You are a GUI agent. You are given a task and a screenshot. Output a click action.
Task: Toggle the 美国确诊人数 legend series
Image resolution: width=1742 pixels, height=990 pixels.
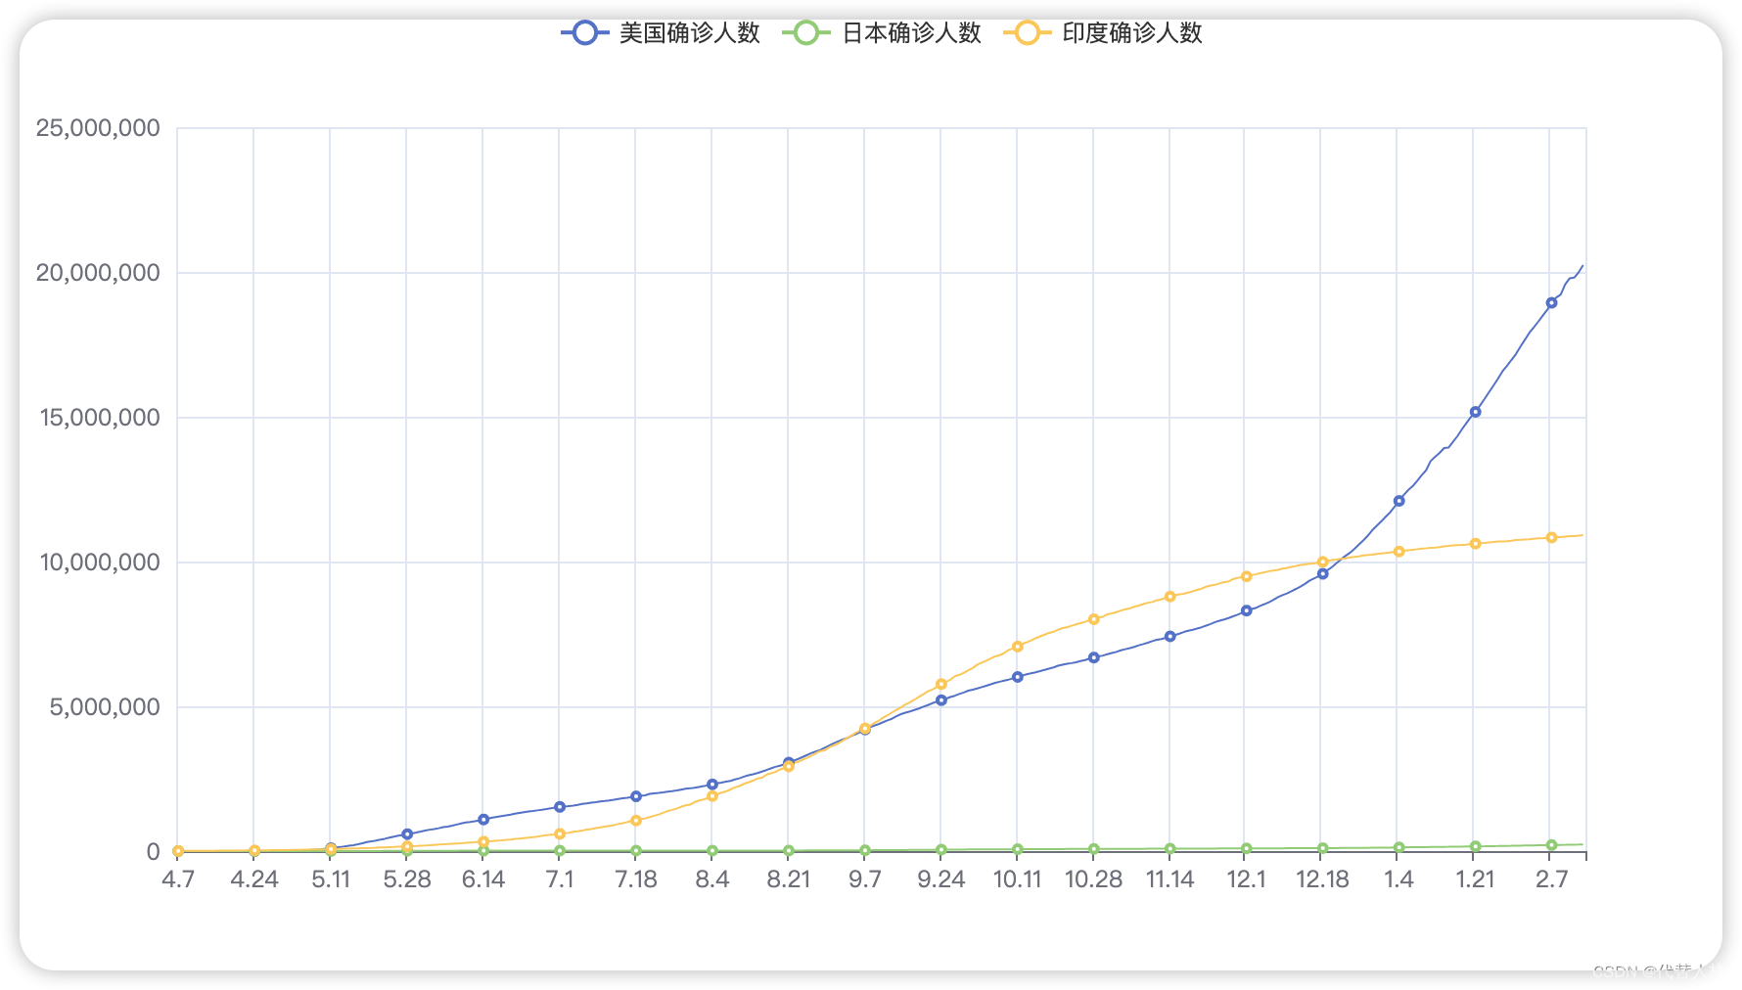(661, 33)
